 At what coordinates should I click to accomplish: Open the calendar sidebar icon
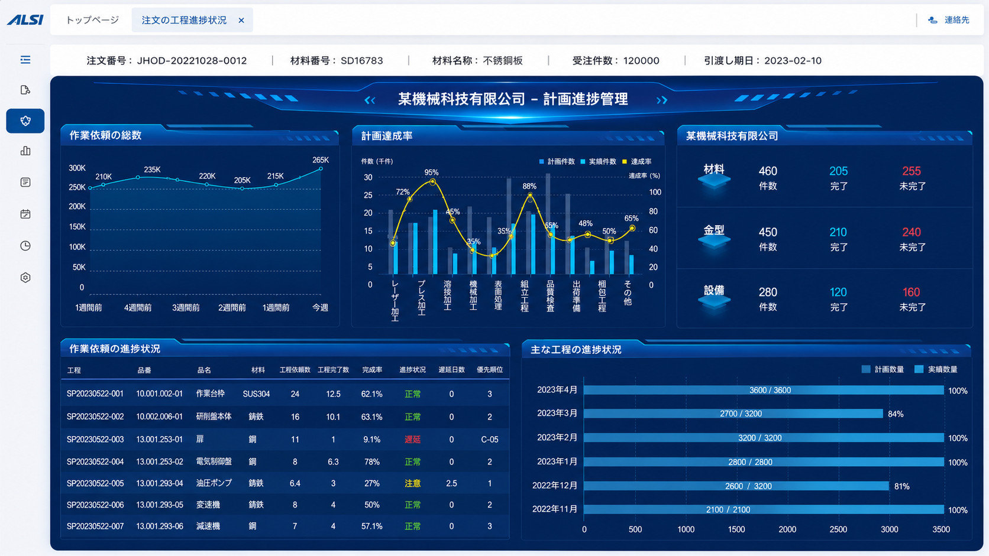click(x=25, y=214)
